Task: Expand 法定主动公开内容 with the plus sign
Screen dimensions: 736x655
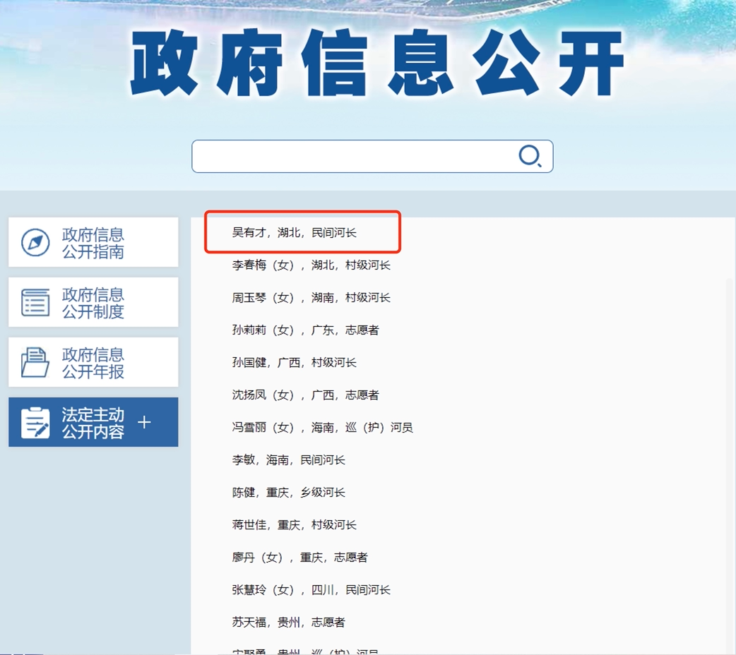Action: coord(144,422)
